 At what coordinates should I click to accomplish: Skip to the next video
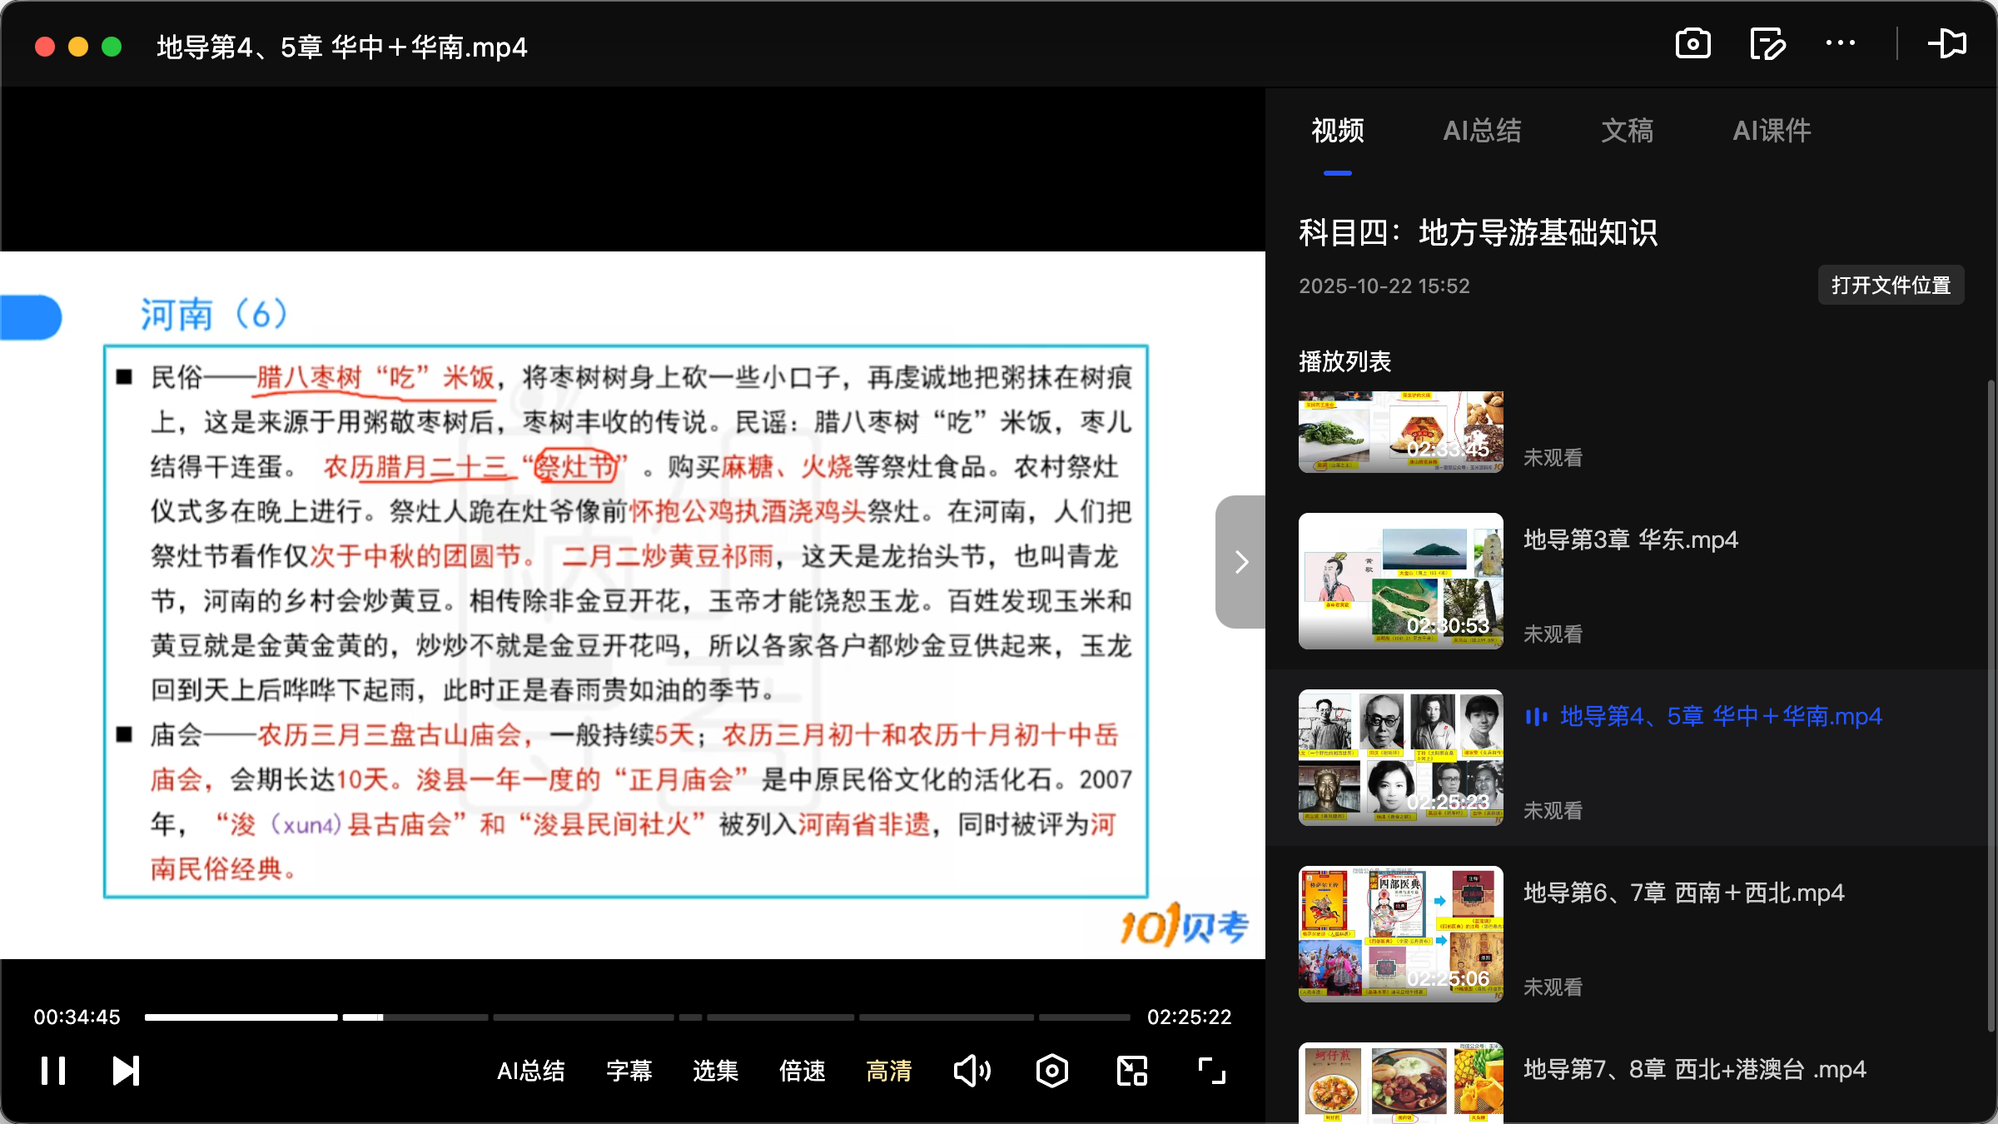(x=125, y=1071)
